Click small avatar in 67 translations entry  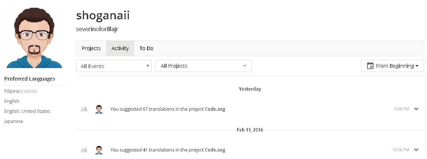[99, 109]
